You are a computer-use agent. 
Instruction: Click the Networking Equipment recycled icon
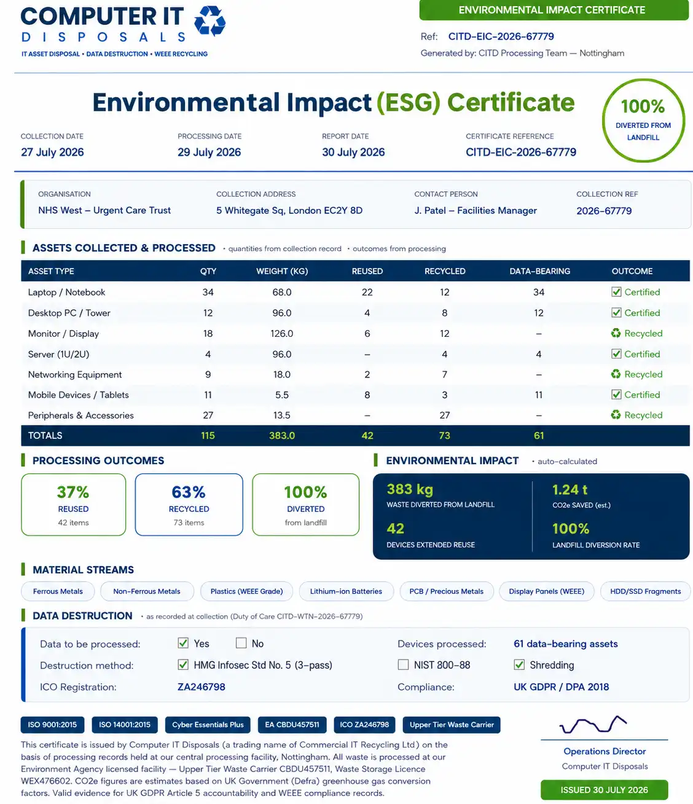pos(616,374)
